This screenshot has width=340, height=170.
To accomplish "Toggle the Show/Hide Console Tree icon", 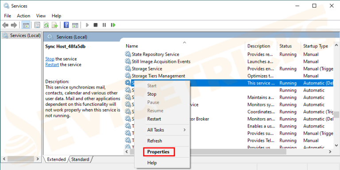I will coord(26,25).
